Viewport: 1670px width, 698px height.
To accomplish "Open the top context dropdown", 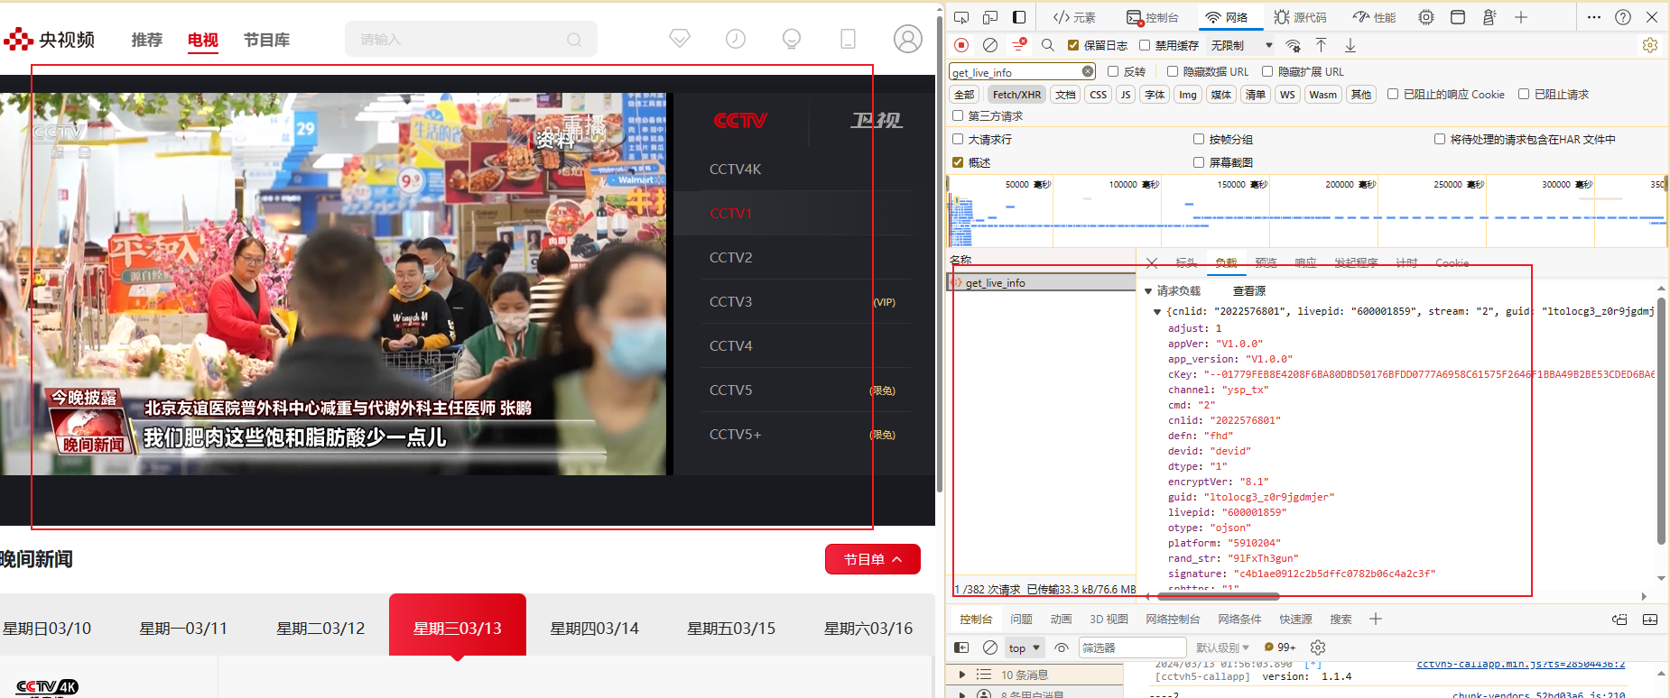I will tap(1025, 647).
